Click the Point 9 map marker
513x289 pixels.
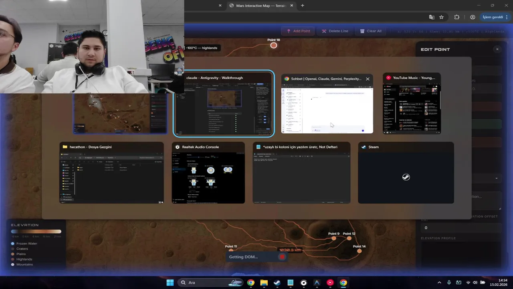[x=334, y=238]
